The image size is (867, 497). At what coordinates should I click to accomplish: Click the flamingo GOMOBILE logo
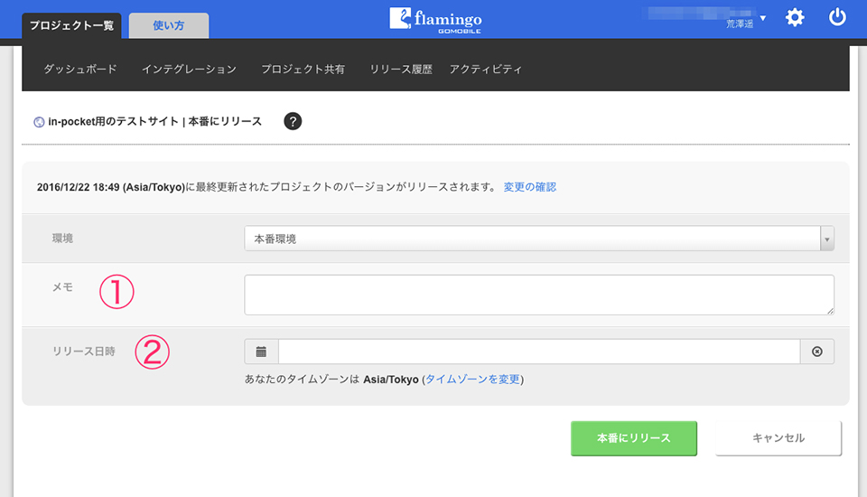coord(435,21)
